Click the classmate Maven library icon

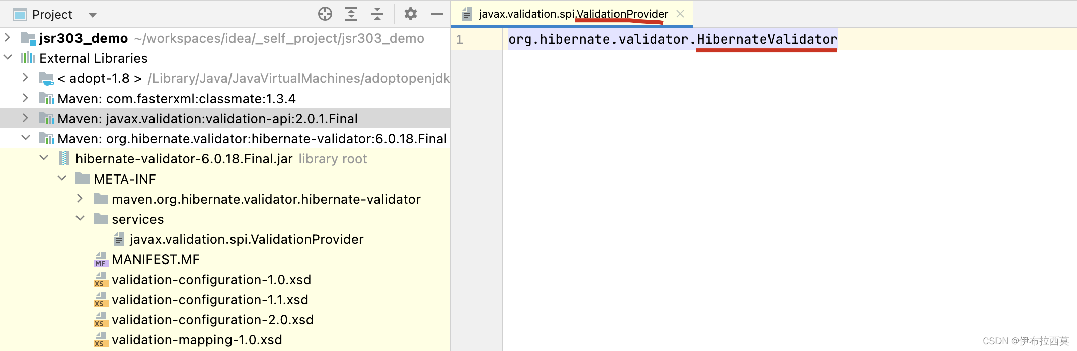47,98
